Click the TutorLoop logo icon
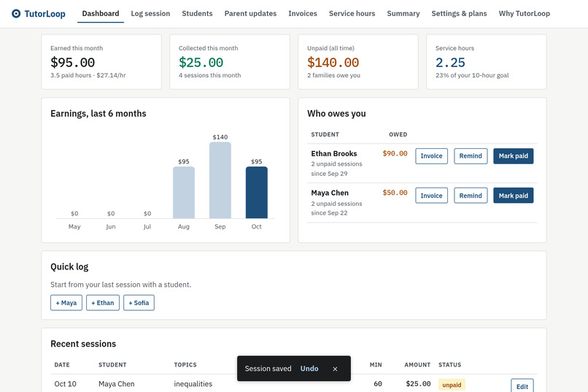The width and height of the screenshot is (588, 392). pos(16,14)
